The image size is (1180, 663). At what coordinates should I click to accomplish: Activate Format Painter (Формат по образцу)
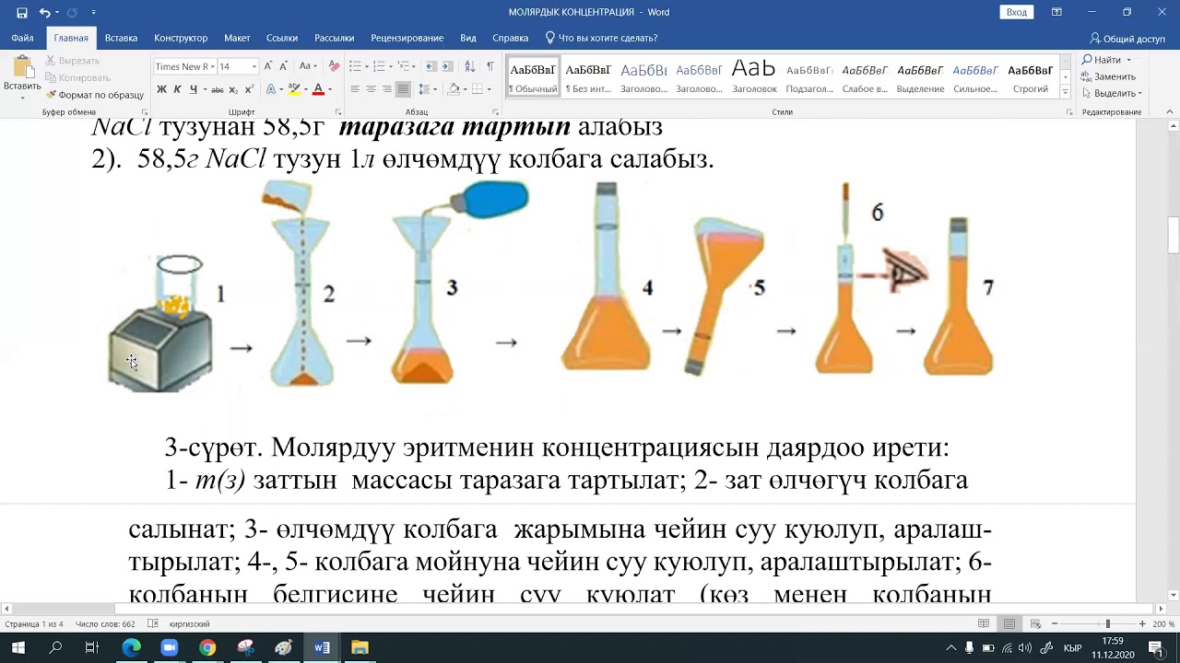click(x=94, y=95)
